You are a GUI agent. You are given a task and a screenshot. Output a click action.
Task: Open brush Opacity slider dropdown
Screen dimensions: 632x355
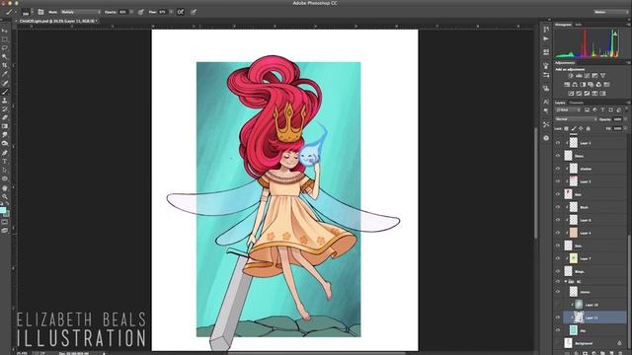point(131,12)
